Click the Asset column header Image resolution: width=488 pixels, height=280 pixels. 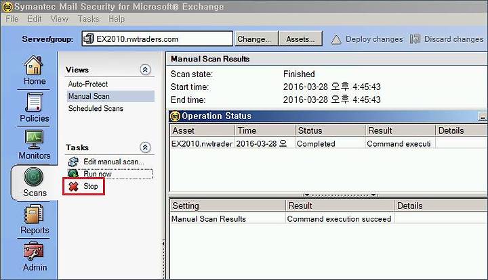coord(202,131)
